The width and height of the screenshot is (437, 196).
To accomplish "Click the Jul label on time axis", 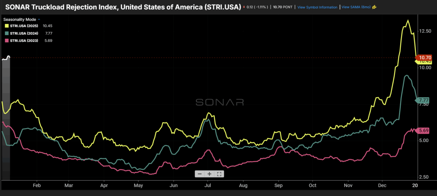I will pyautogui.click(x=208, y=185).
